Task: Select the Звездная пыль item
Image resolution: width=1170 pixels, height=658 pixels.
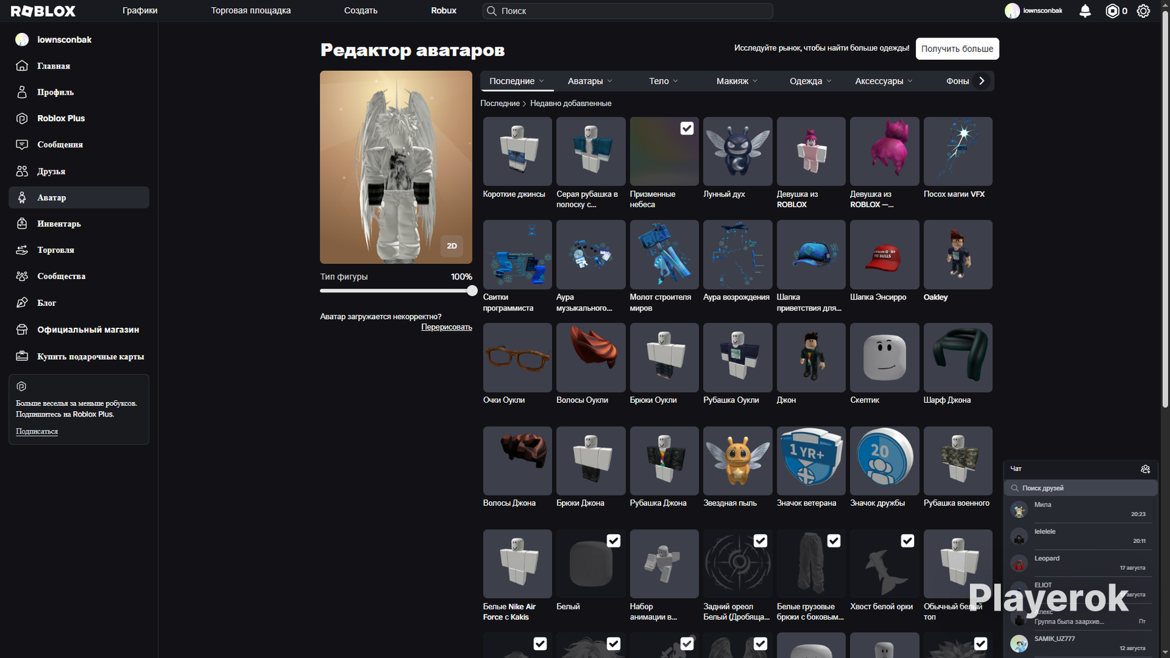Action: [738, 461]
